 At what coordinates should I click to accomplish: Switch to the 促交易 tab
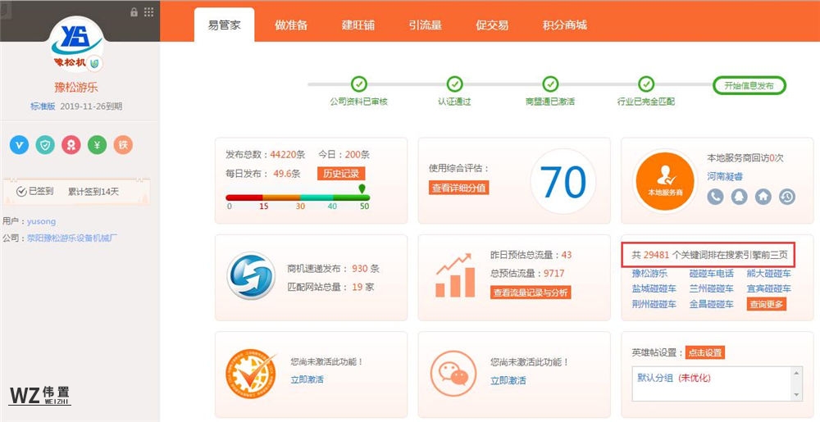point(492,25)
